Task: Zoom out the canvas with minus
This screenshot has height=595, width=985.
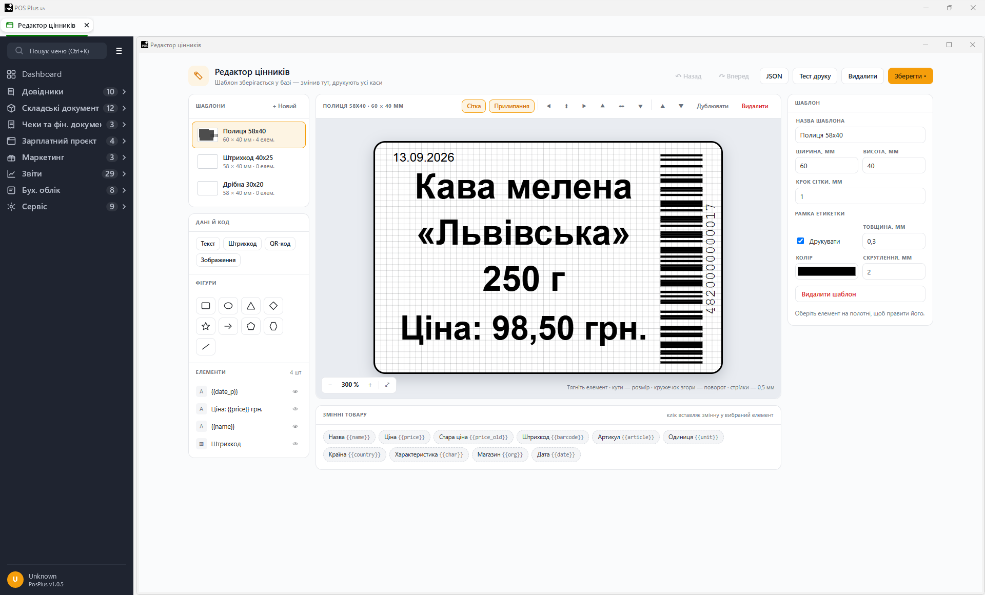Action: (330, 385)
